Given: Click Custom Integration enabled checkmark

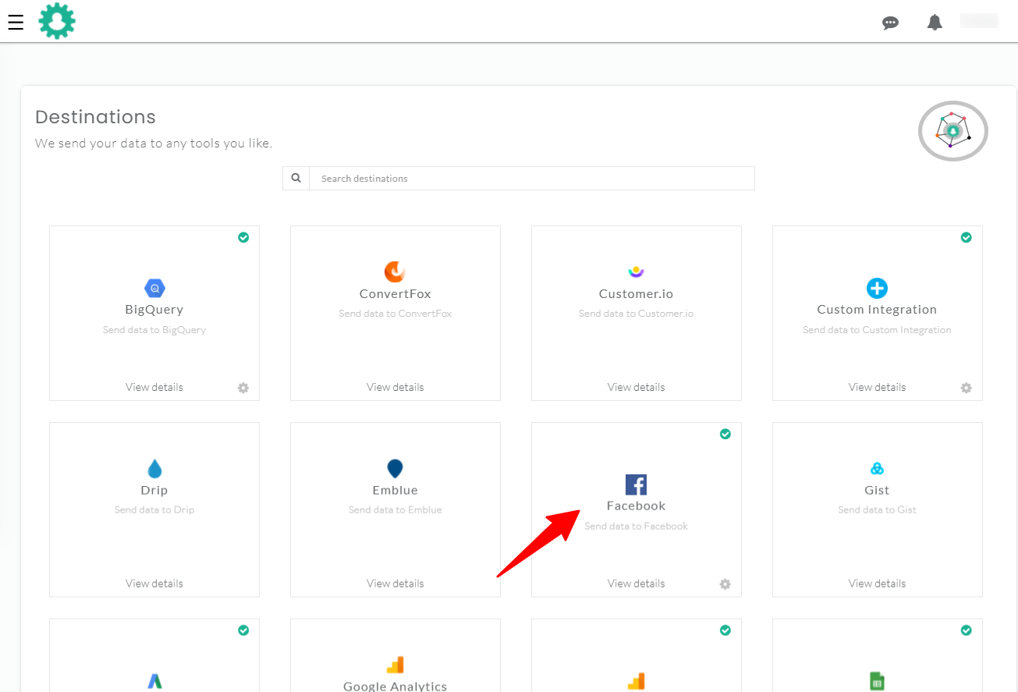Looking at the screenshot, I should tap(967, 237).
